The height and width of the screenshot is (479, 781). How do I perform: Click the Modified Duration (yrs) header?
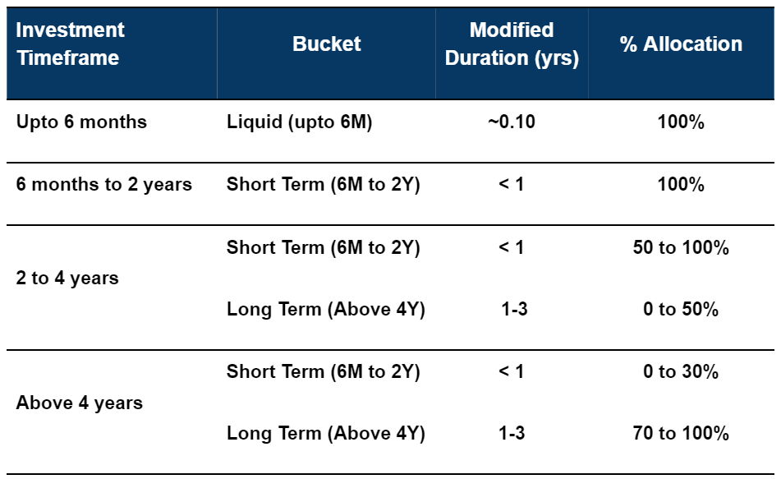pos(512,44)
